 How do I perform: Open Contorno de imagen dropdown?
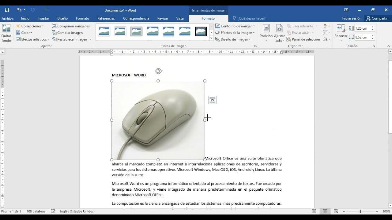pos(235,26)
